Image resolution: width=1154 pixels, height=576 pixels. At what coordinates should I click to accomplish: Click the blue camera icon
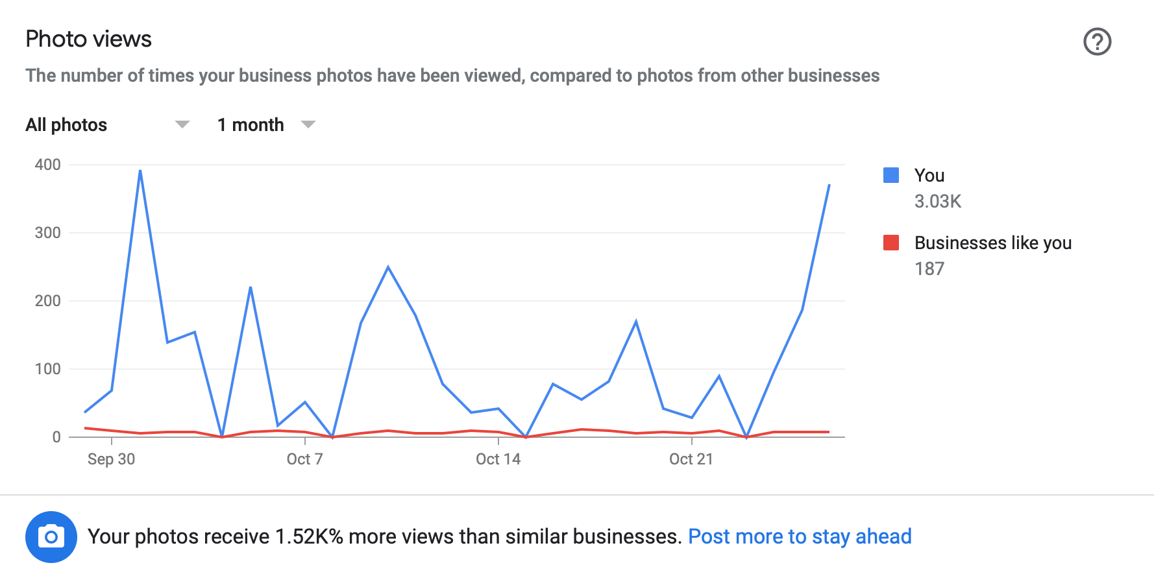click(x=51, y=536)
